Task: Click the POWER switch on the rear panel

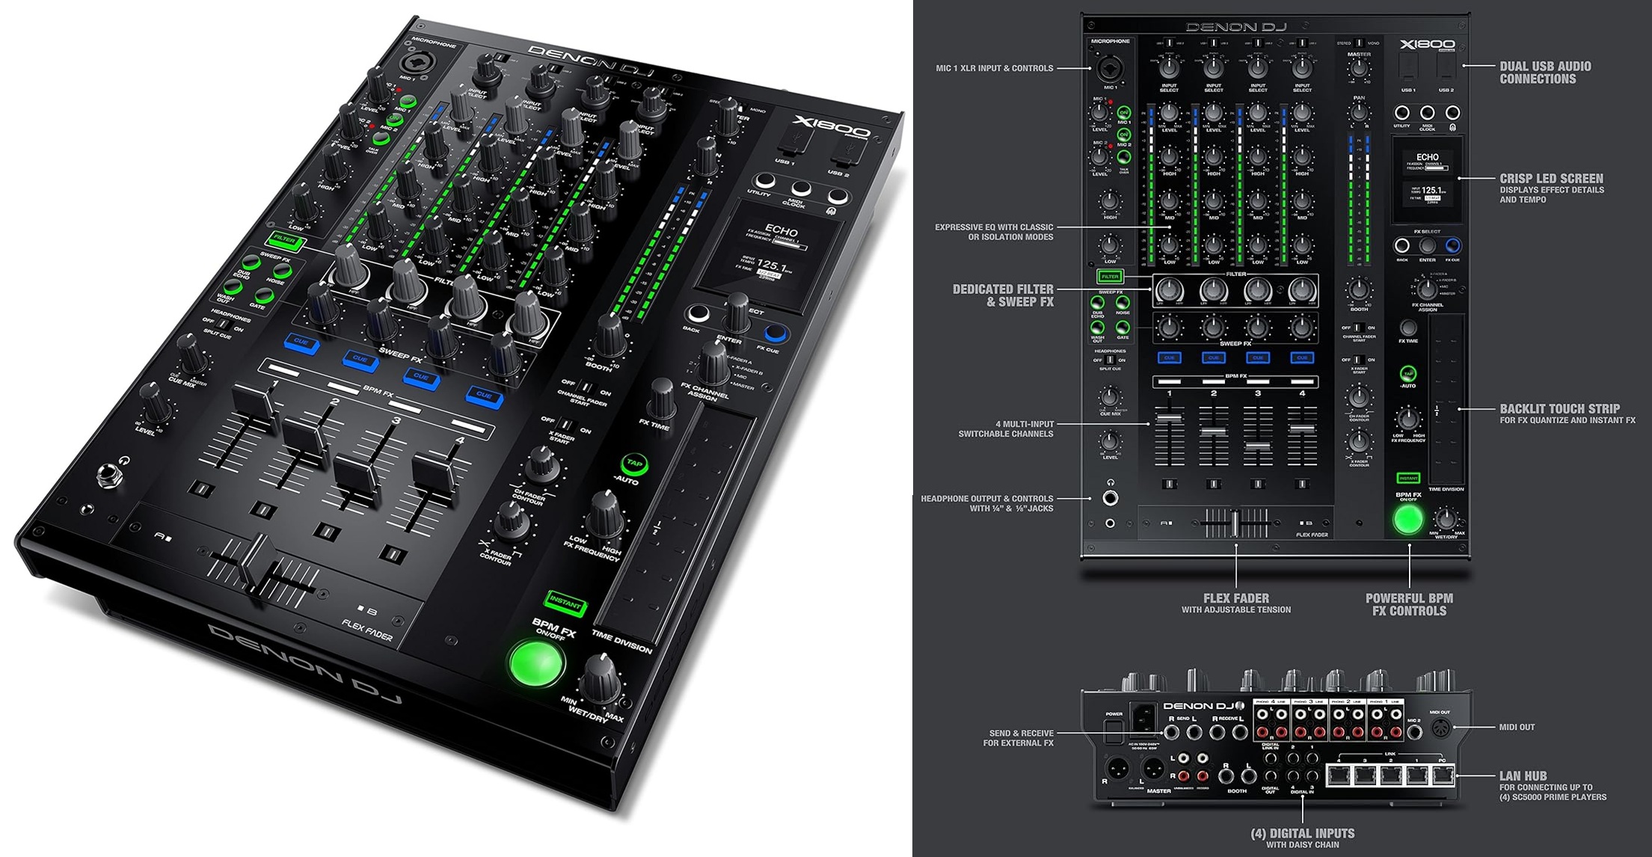Action: [1114, 731]
